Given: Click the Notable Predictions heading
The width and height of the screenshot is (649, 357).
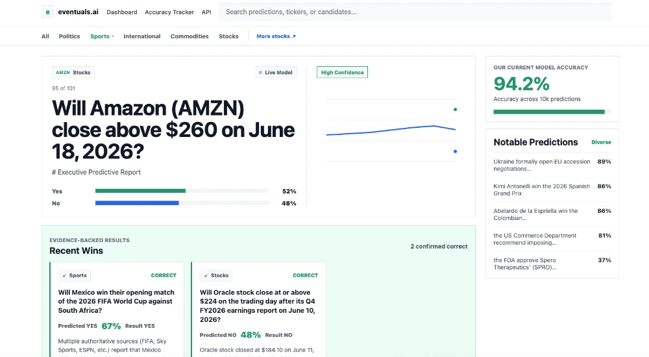Looking at the screenshot, I should tap(535, 142).
